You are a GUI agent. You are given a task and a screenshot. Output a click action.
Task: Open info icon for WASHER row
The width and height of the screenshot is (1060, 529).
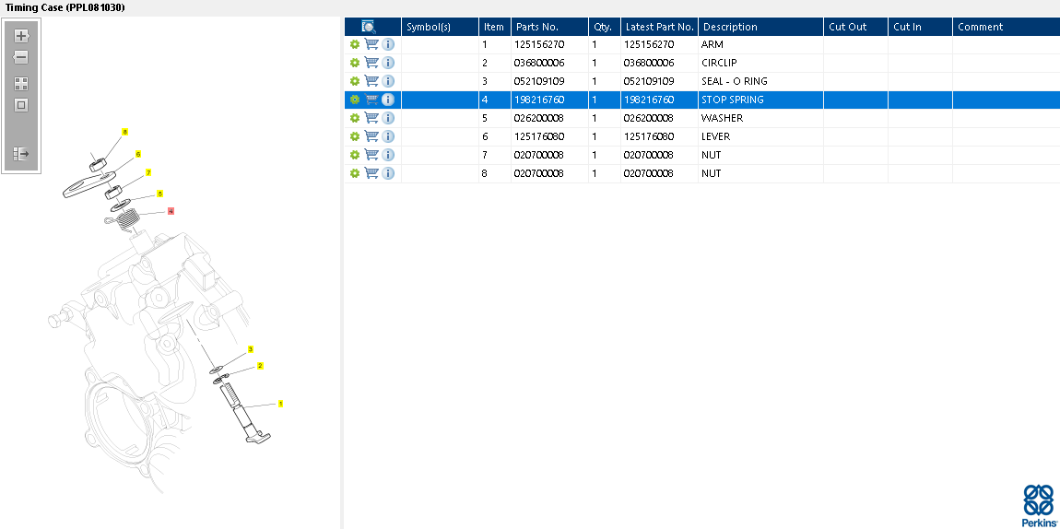pyautogui.click(x=388, y=118)
